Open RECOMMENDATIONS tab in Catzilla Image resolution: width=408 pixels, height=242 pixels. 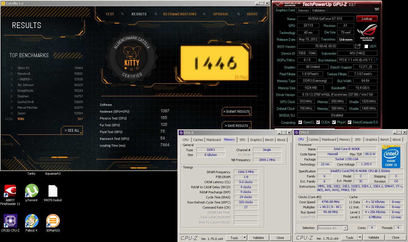point(180,14)
